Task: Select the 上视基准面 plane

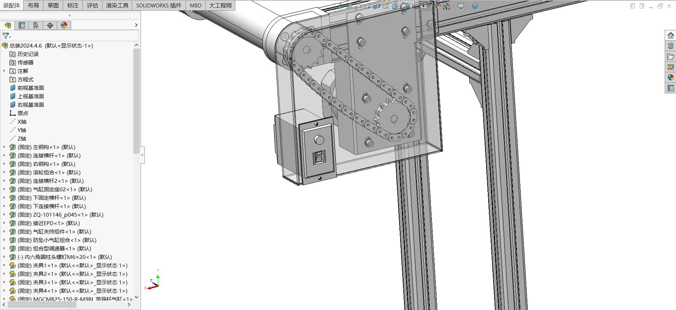Action: click(27, 96)
